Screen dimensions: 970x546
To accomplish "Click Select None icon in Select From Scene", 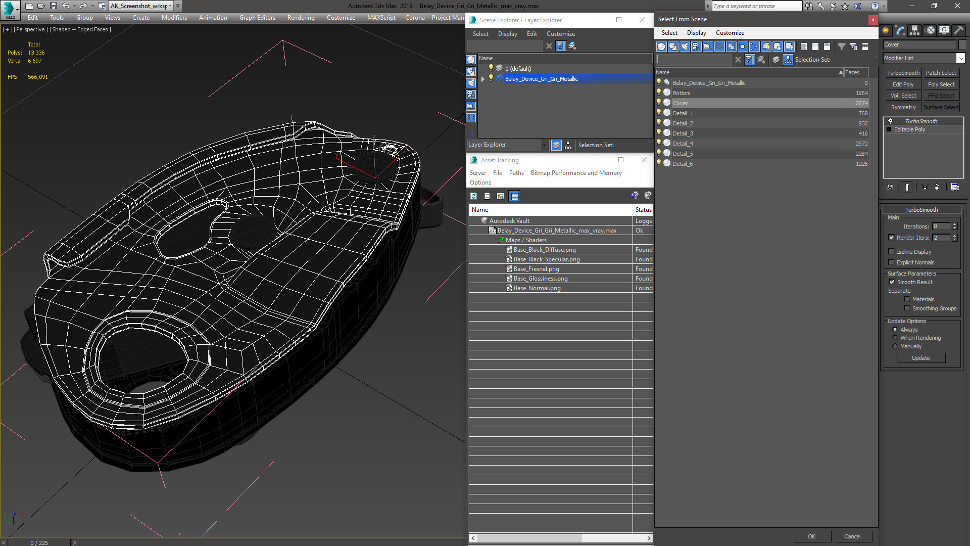I will pyautogui.click(x=815, y=47).
